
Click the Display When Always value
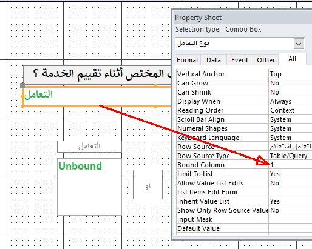coord(290,101)
